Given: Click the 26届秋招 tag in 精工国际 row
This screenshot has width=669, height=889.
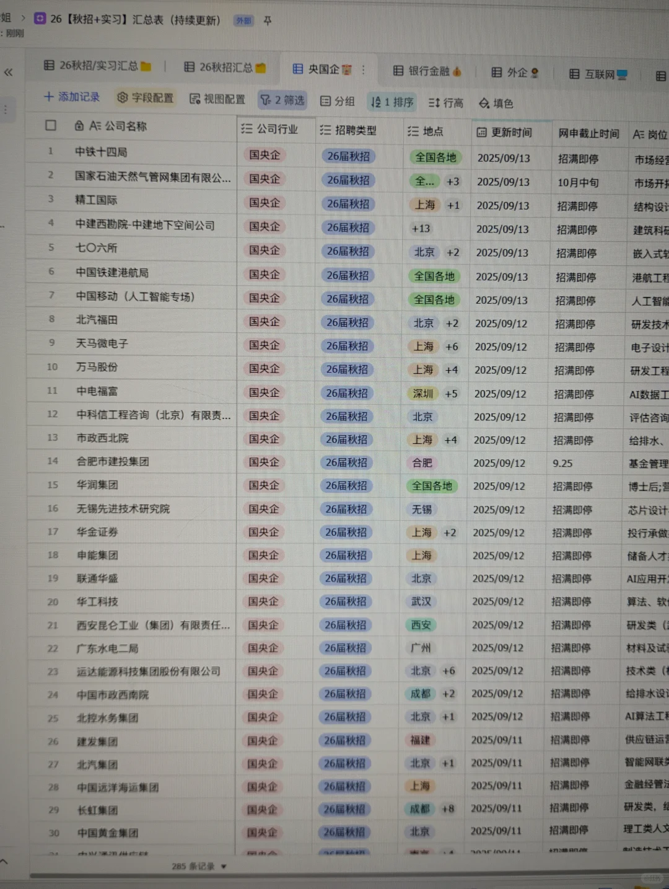Looking at the screenshot, I should (x=348, y=203).
